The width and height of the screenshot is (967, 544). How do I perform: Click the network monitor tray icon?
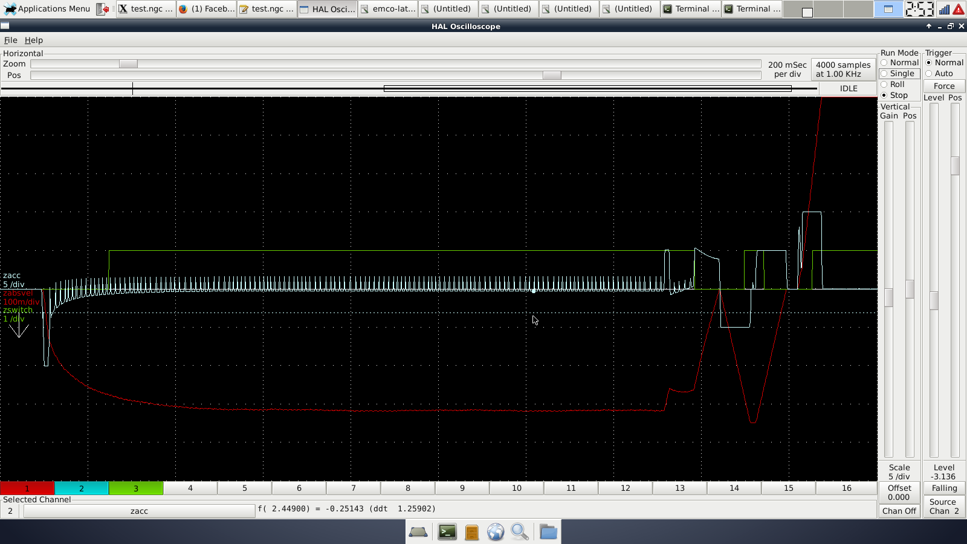click(944, 9)
